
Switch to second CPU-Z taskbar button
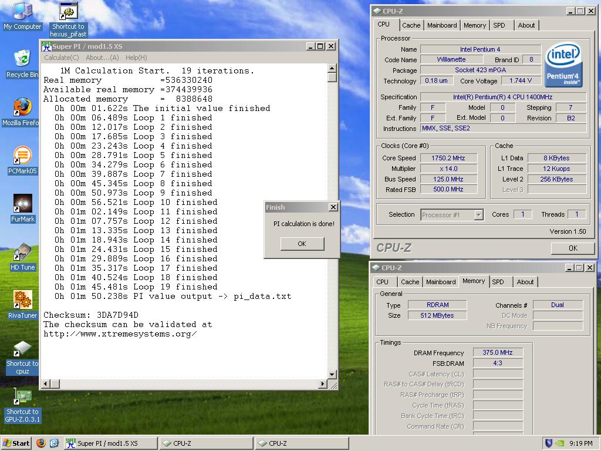coord(302,443)
